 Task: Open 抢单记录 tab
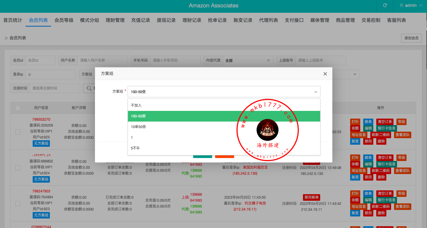[x=218, y=20]
